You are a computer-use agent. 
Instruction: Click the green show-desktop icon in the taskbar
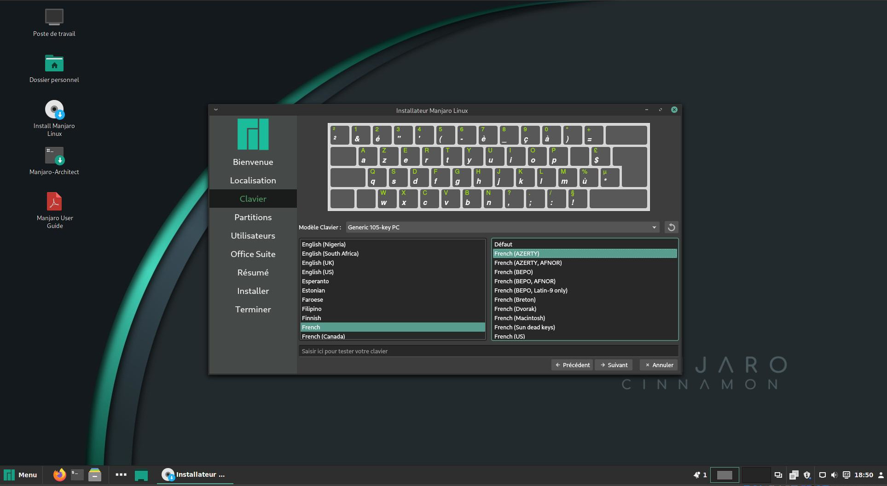(141, 475)
